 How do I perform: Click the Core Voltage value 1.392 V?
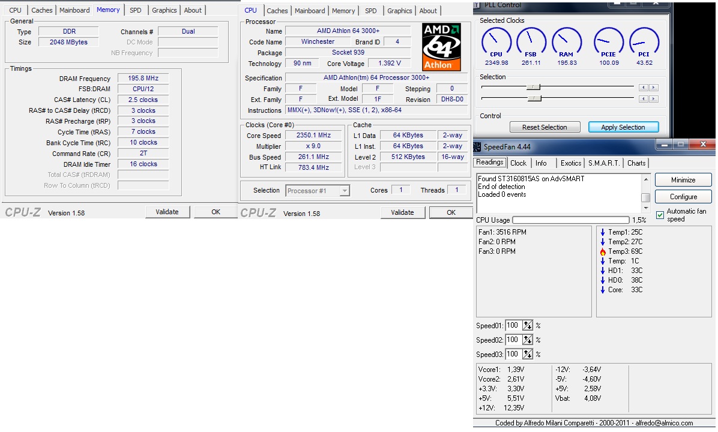tap(390, 63)
